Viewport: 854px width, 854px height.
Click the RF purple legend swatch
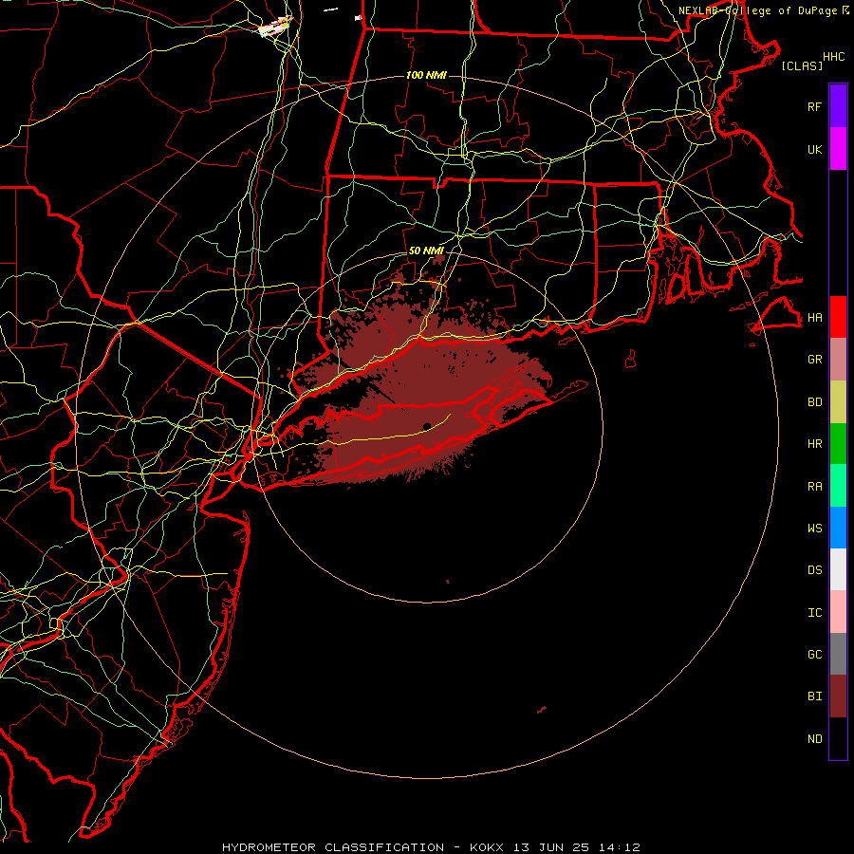click(x=838, y=106)
